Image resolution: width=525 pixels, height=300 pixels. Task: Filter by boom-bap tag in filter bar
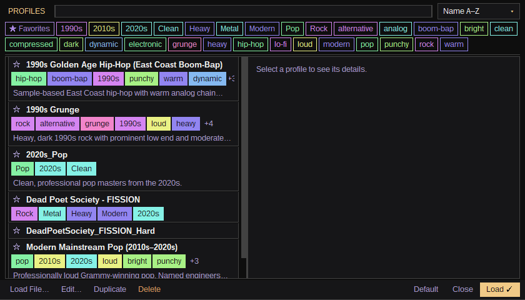(436, 29)
